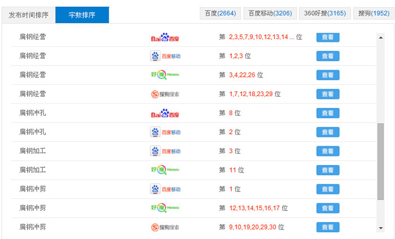Click ranking text 1,7,12,18,23,29

click(x=251, y=94)
